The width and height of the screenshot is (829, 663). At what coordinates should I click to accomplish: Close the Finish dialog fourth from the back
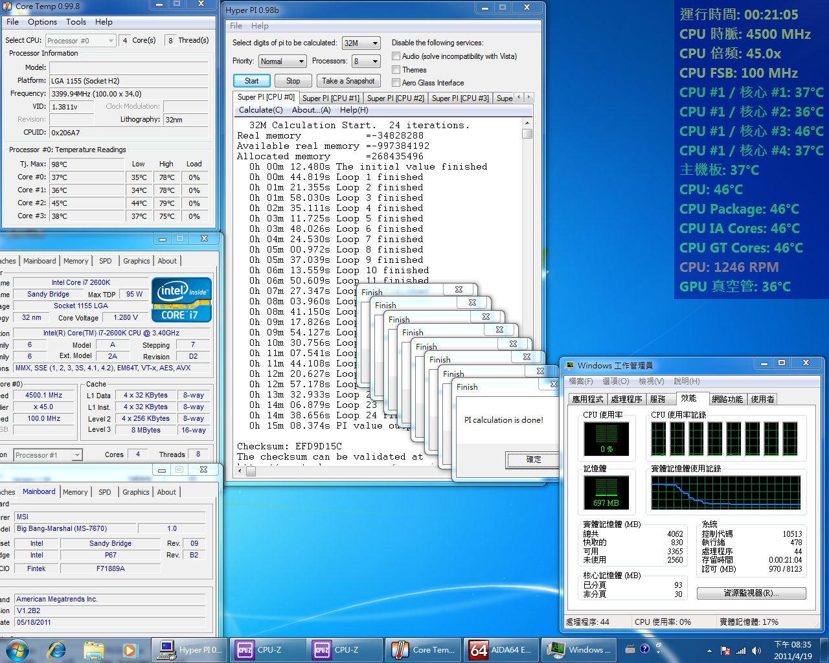point(499,330)
